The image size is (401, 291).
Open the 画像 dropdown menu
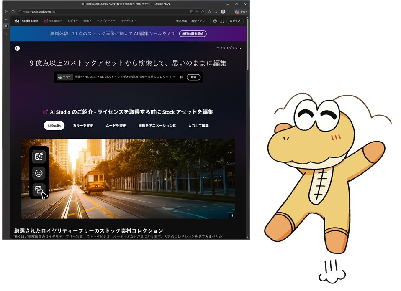pyautogui.click(x=87, y=21)
